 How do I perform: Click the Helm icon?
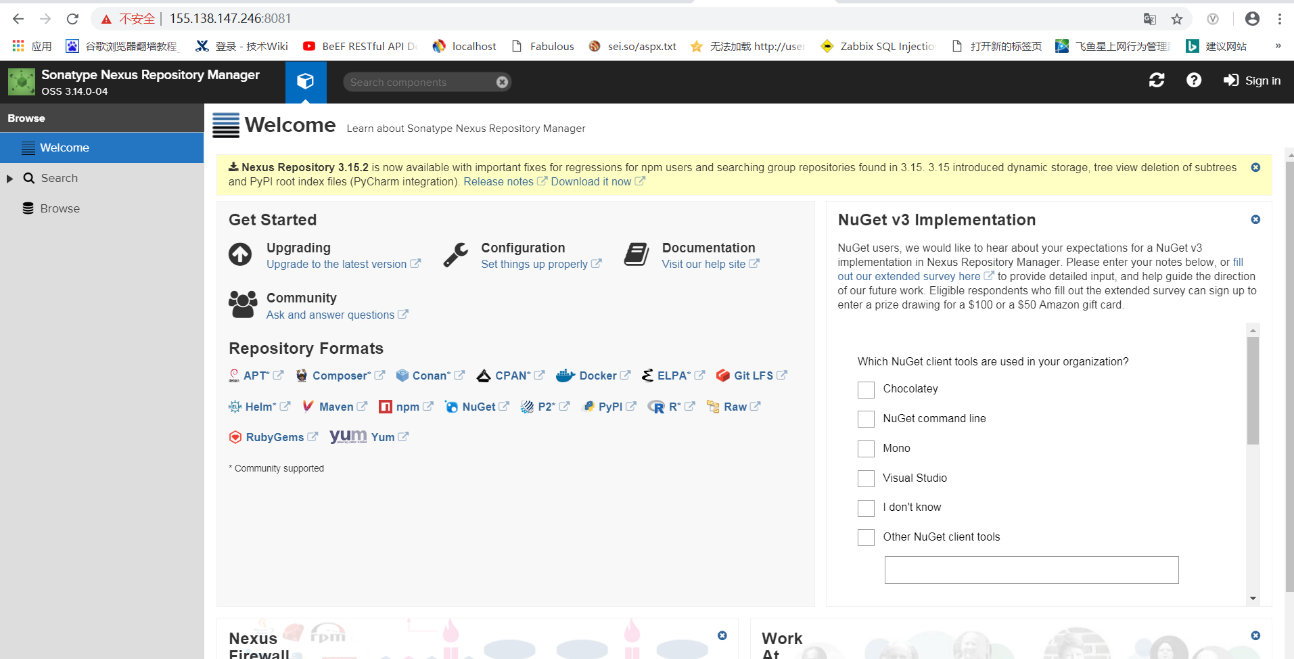pos(235,407)
